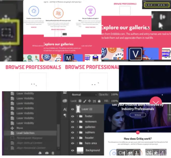
Task: Click the 'How does Critiq work?' heading
Action: pos(138,139)
